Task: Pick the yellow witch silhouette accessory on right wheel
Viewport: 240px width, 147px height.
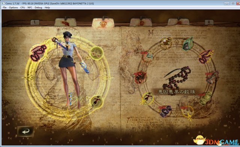Action: [147, 99]
